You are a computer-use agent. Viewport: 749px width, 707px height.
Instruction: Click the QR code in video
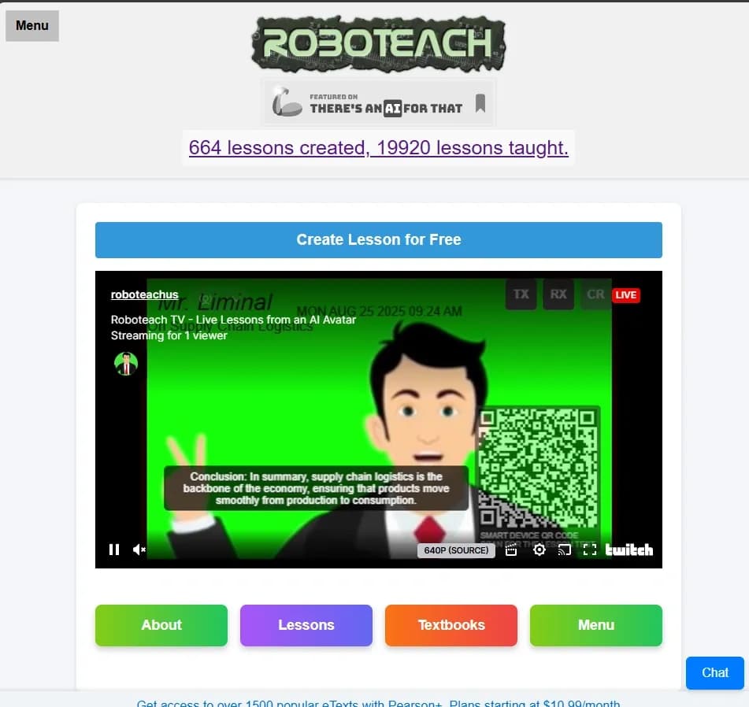click(x=539, y=468)
